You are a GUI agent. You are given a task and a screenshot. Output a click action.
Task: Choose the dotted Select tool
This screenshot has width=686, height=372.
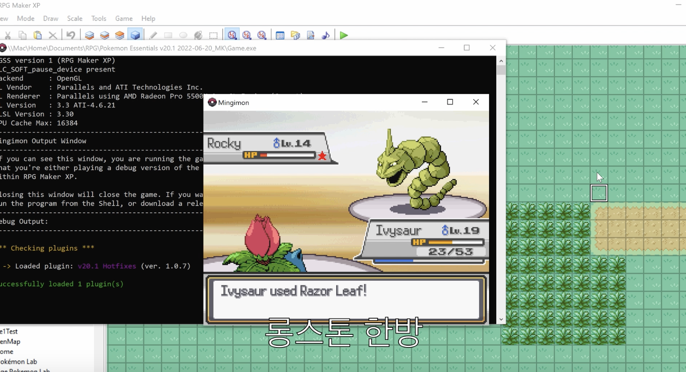(213, 35)
